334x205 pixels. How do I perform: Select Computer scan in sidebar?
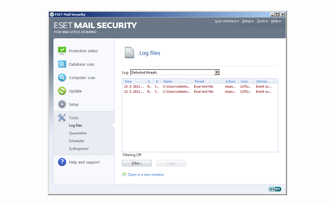coord(82,78)
